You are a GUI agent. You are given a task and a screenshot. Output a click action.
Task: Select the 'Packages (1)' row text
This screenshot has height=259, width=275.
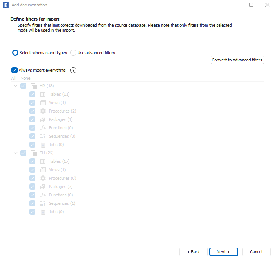click(61, 119)
